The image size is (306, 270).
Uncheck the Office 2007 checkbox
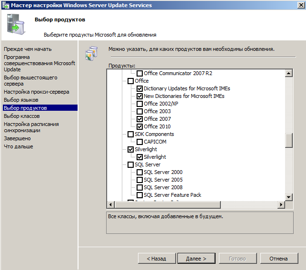139,119
